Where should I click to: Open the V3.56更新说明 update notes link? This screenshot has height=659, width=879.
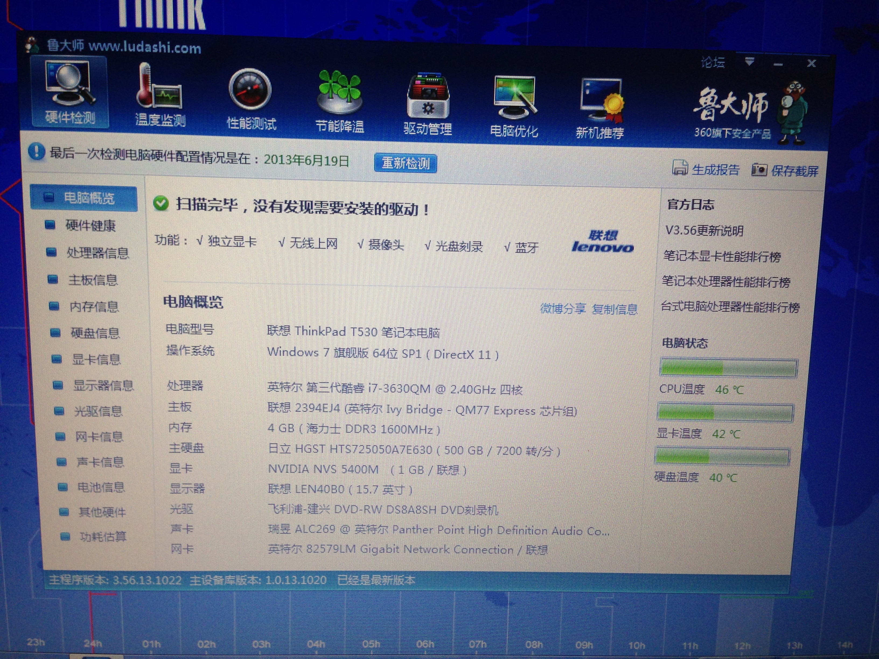tap(704, 230)
